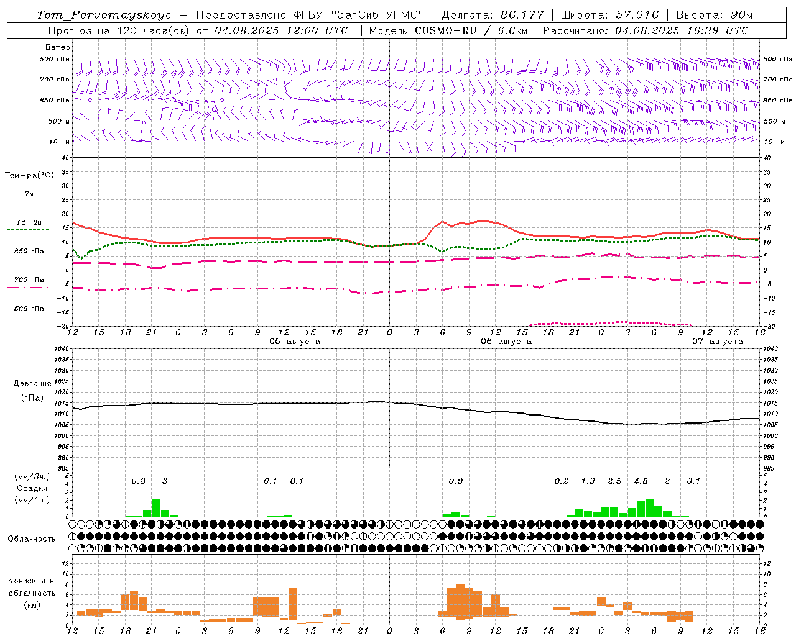Click the 0.8 three-hour precipitation value
The height and width of the screenshot is (636, 796).
pyautogui.click(x=138, y=481)
